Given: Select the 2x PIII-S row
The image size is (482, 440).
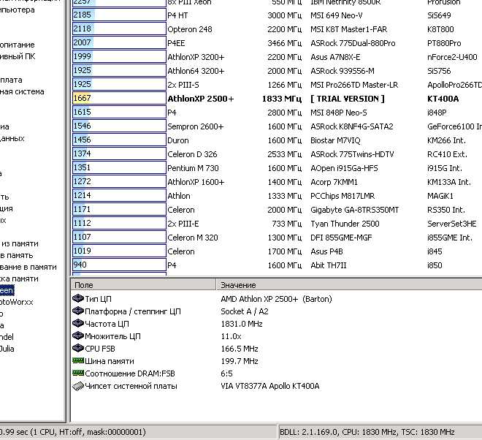Looking at the screenshot, I should pos(278,85).
